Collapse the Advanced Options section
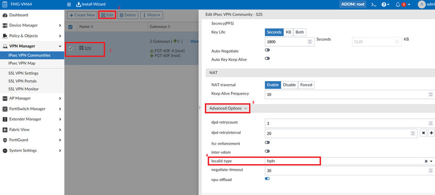435x195 pixels. pos(228,108)
